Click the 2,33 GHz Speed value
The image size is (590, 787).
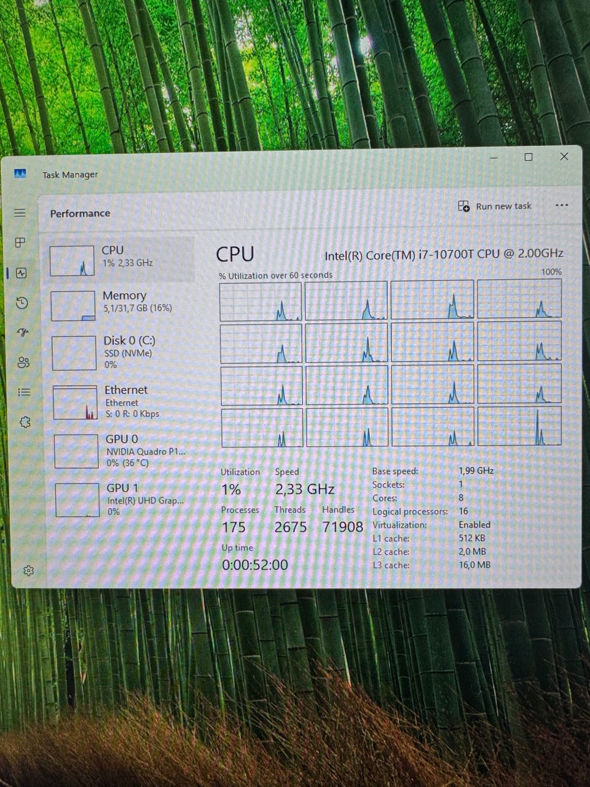[x=305, y=489]
